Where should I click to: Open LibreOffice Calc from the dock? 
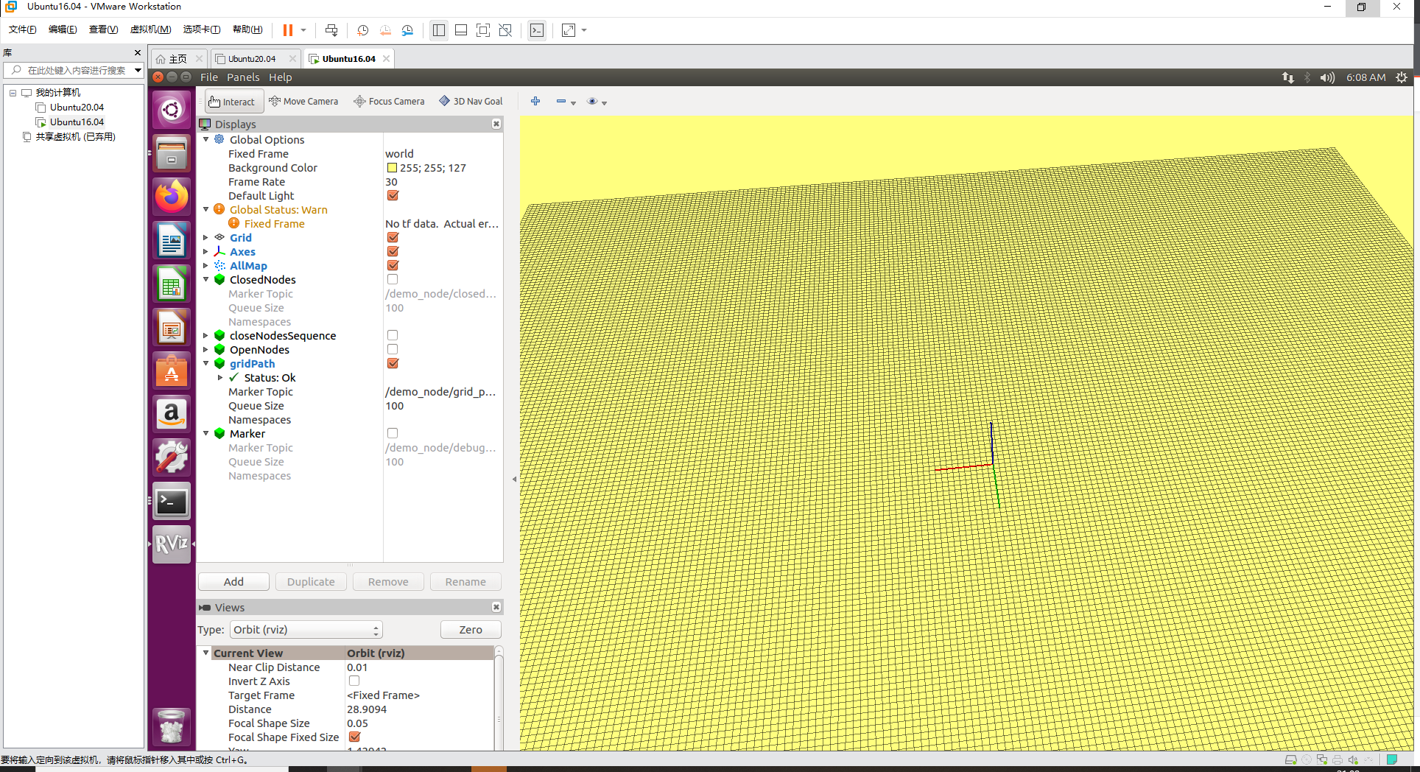tap(172, 284)
